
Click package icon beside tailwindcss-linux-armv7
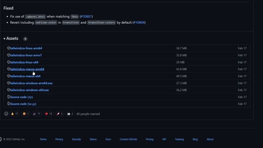(x=9, y=55)
